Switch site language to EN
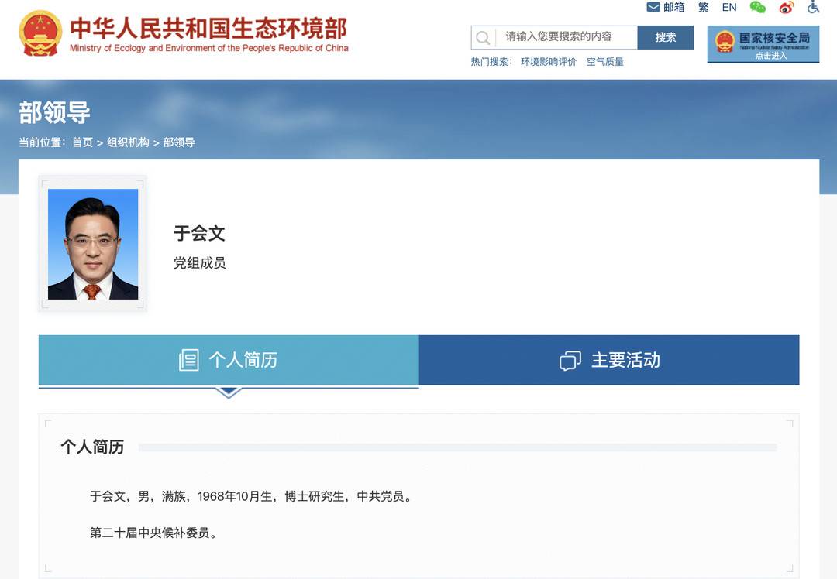The height and width of the screenshot is (579, 837). [729, 8]
